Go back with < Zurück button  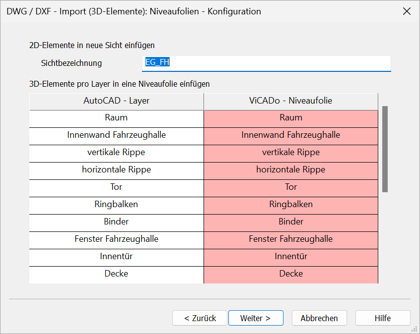200,318
